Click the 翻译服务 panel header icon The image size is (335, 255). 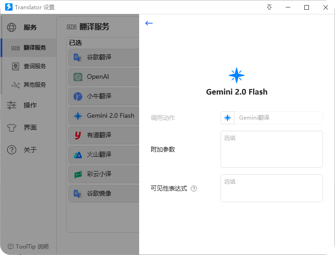point(72,27)
